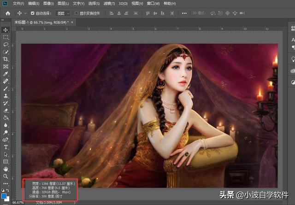This screenshot has width=295, height=205.
Task: Open more align options (three dots)
Action: [184, 13]
